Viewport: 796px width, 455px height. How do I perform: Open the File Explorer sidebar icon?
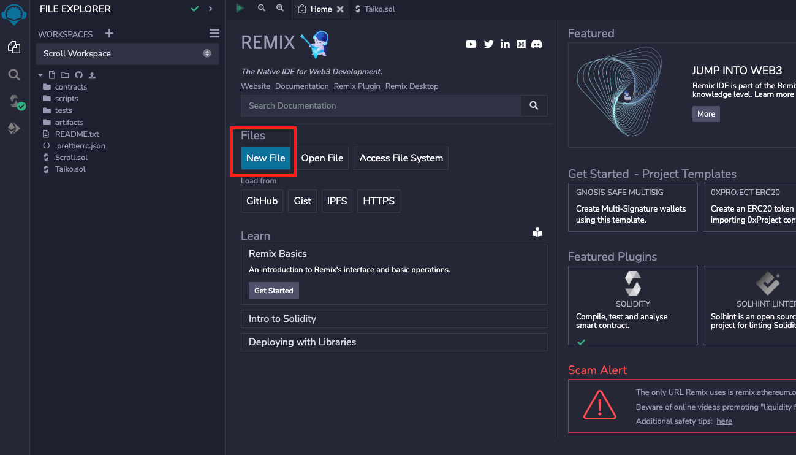pos(14,47)
